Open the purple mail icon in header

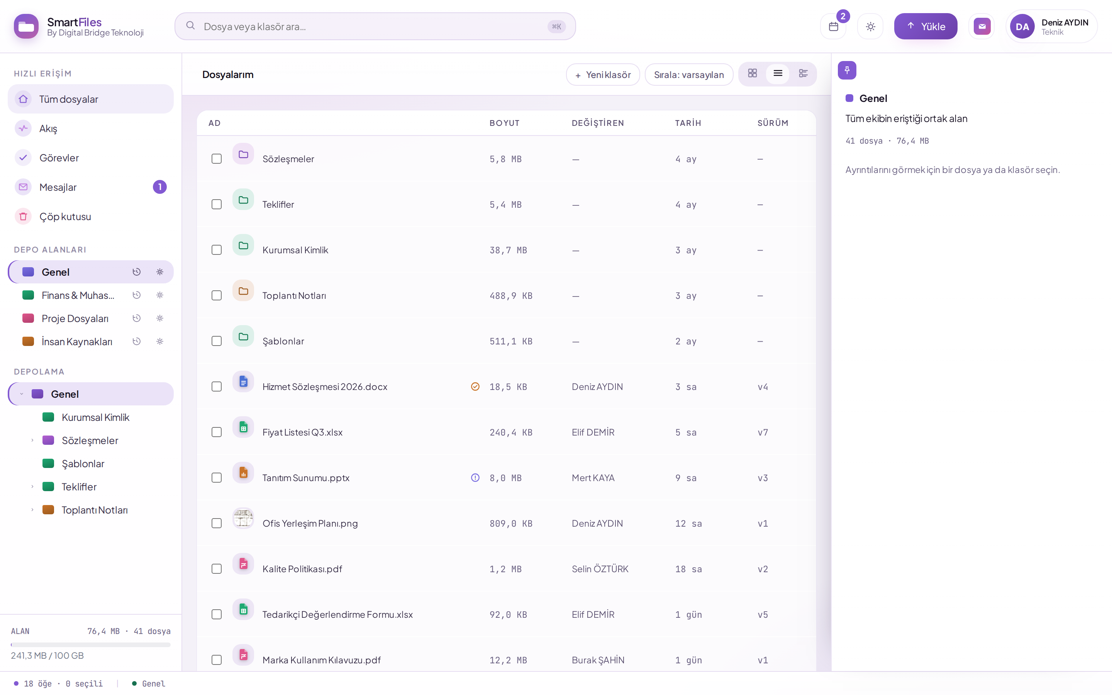[x=981, y=27]
